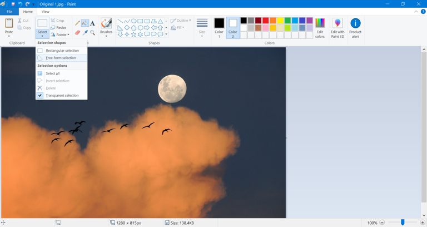Choose the Right arrow shape
This screenshot has width=427, height=227.
point(147,27)
